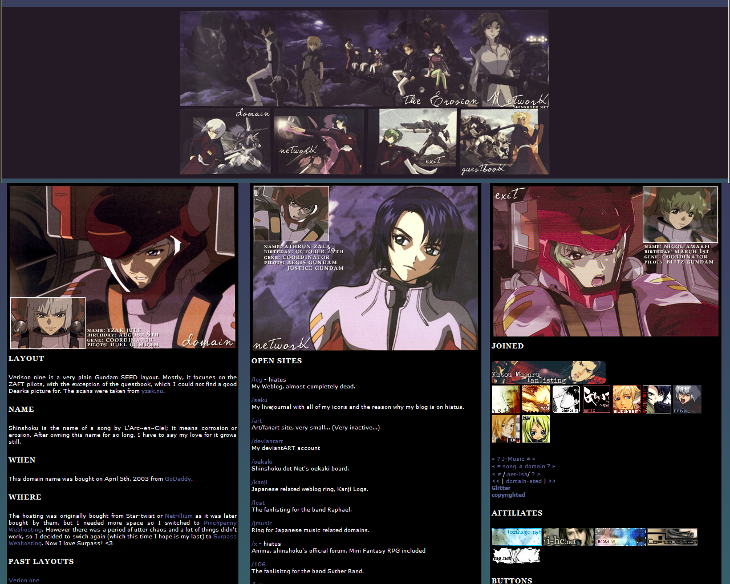Image resolution: width=730 pixels, height=584 pixels.
Task: Open the GoDaddy link
Action: tap(178, 479)
